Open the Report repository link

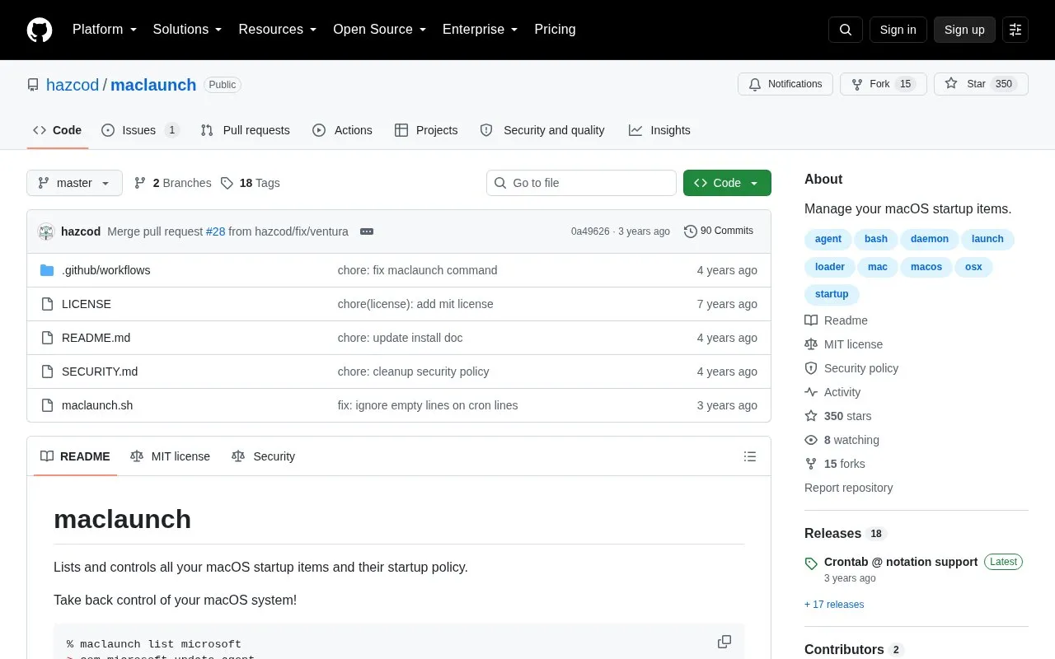pyautogui.click(x=848, y=488)
